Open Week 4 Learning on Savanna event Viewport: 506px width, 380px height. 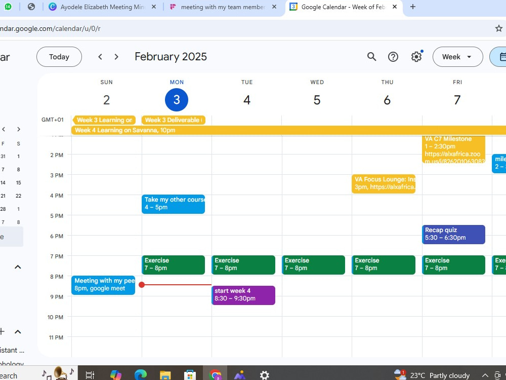point(288,130)
